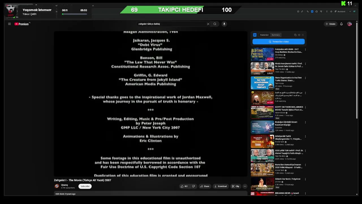This screenshot has height=204, width=362.
Task: Go to YouTube Premium home logo
Action: pyautogui.click(x=22, y=24)
